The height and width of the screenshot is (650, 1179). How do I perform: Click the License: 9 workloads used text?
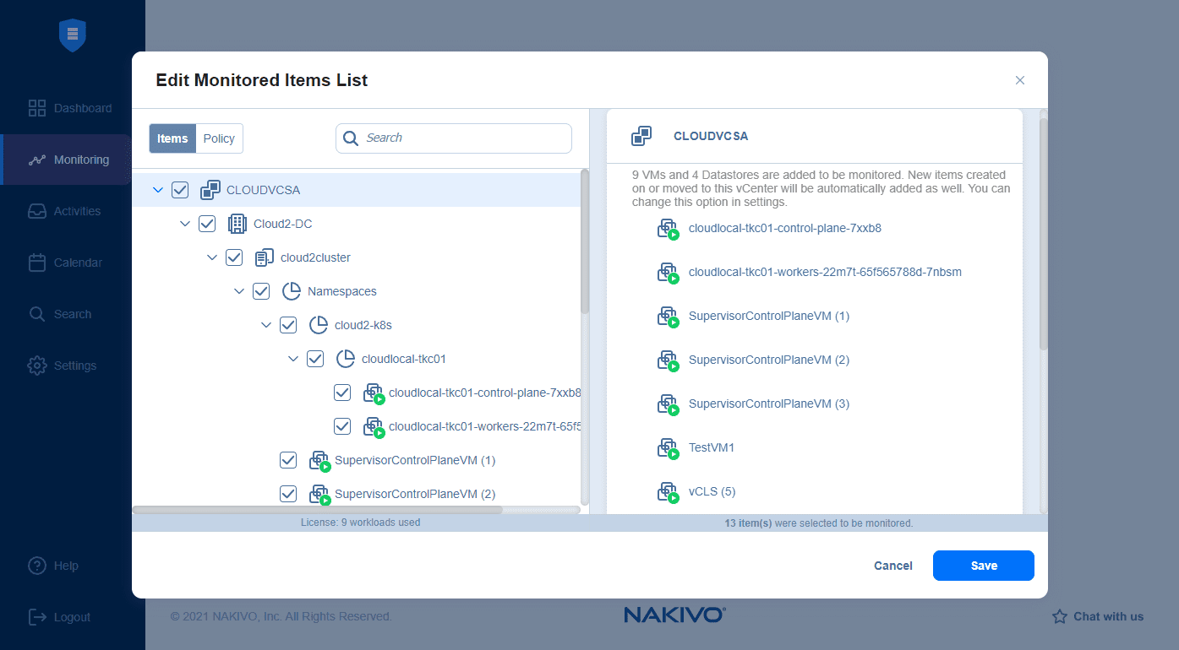point(360,523)
